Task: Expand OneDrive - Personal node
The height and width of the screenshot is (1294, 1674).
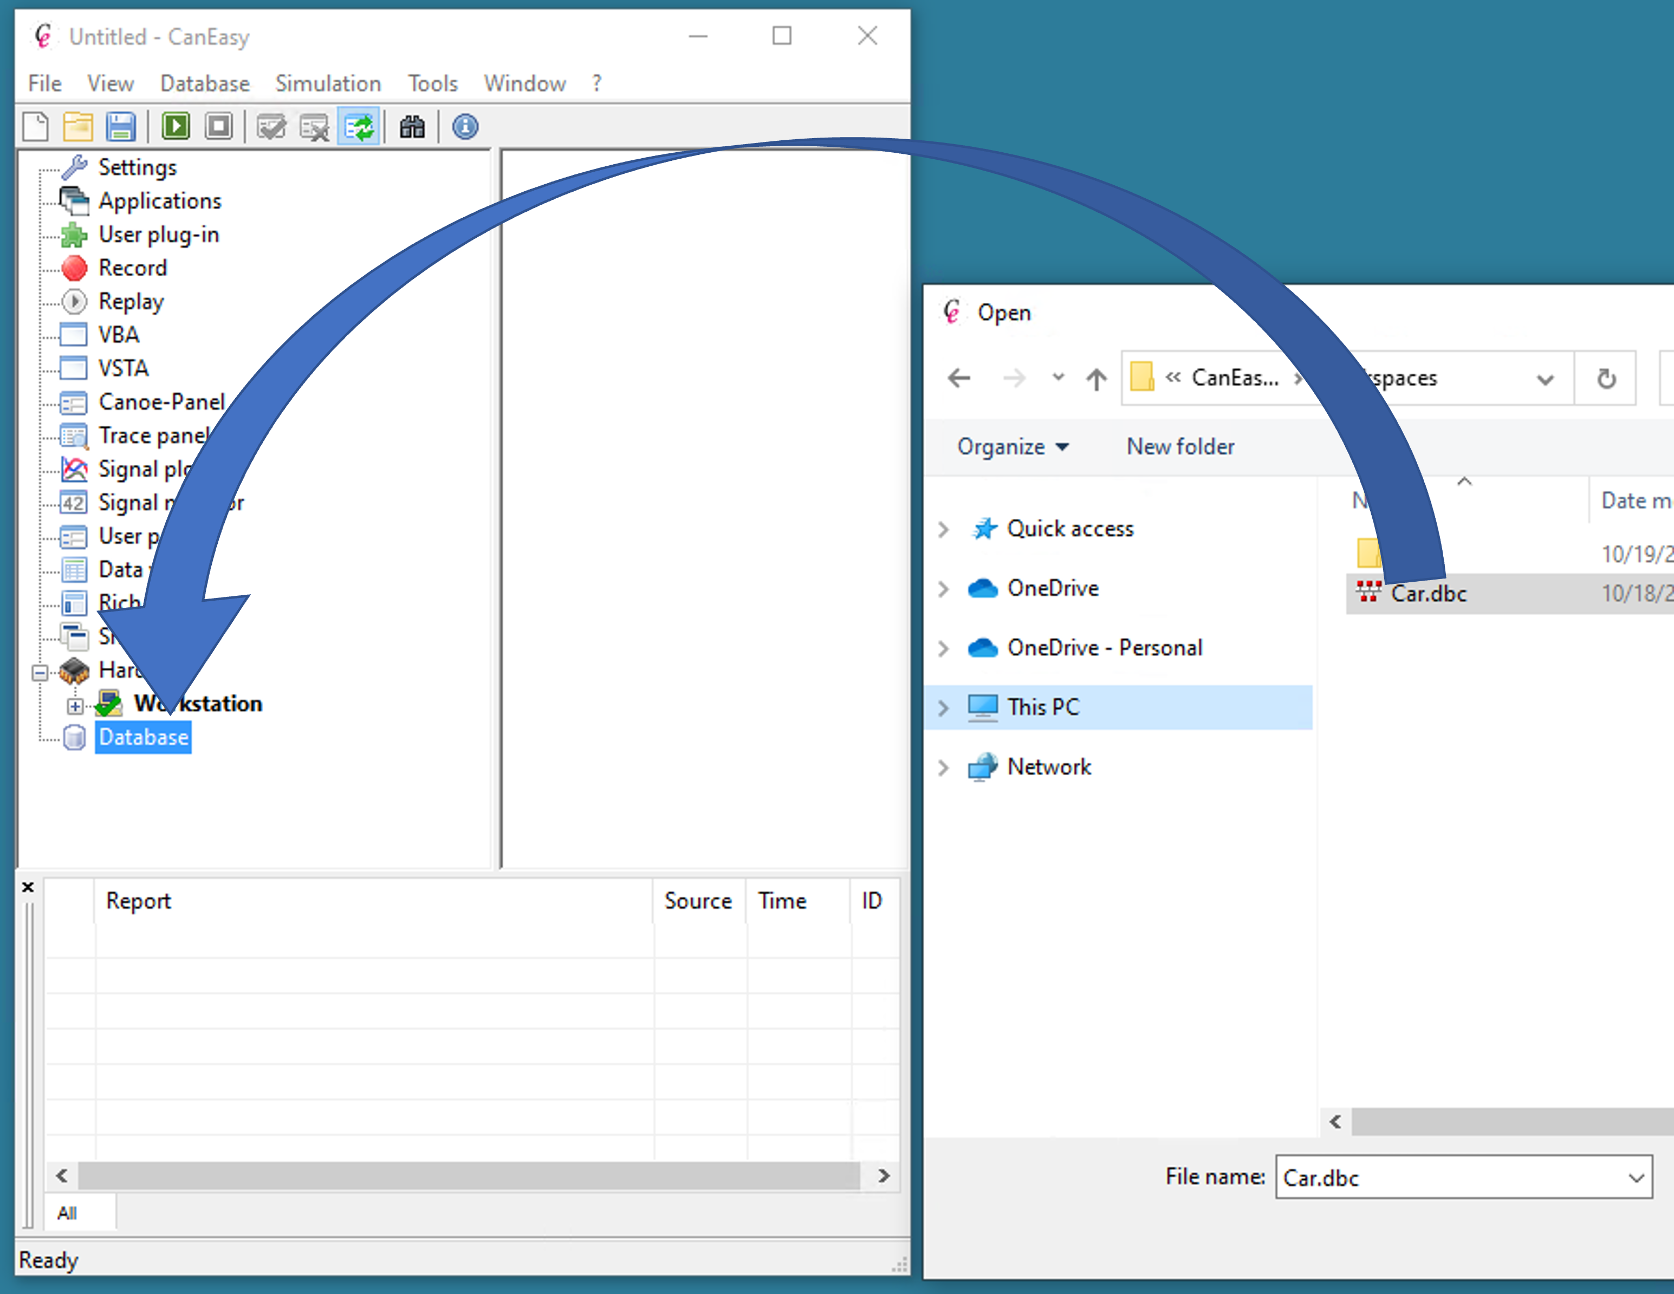Action: 944,648
